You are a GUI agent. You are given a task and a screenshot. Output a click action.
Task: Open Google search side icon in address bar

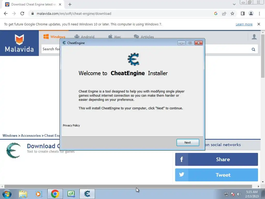(216, 13)
